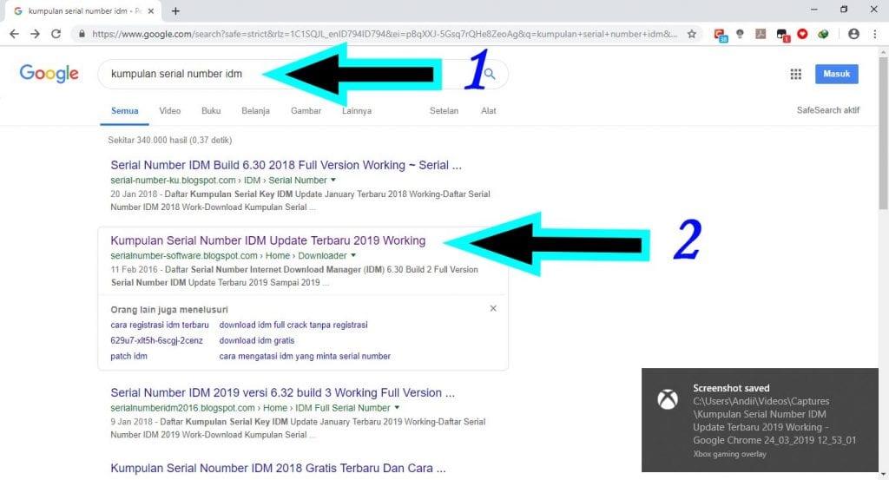Click related search 'download idm full crack tanpa registrasi'
Viewport: 889px width, 480px height.
[x=293, y=325]
